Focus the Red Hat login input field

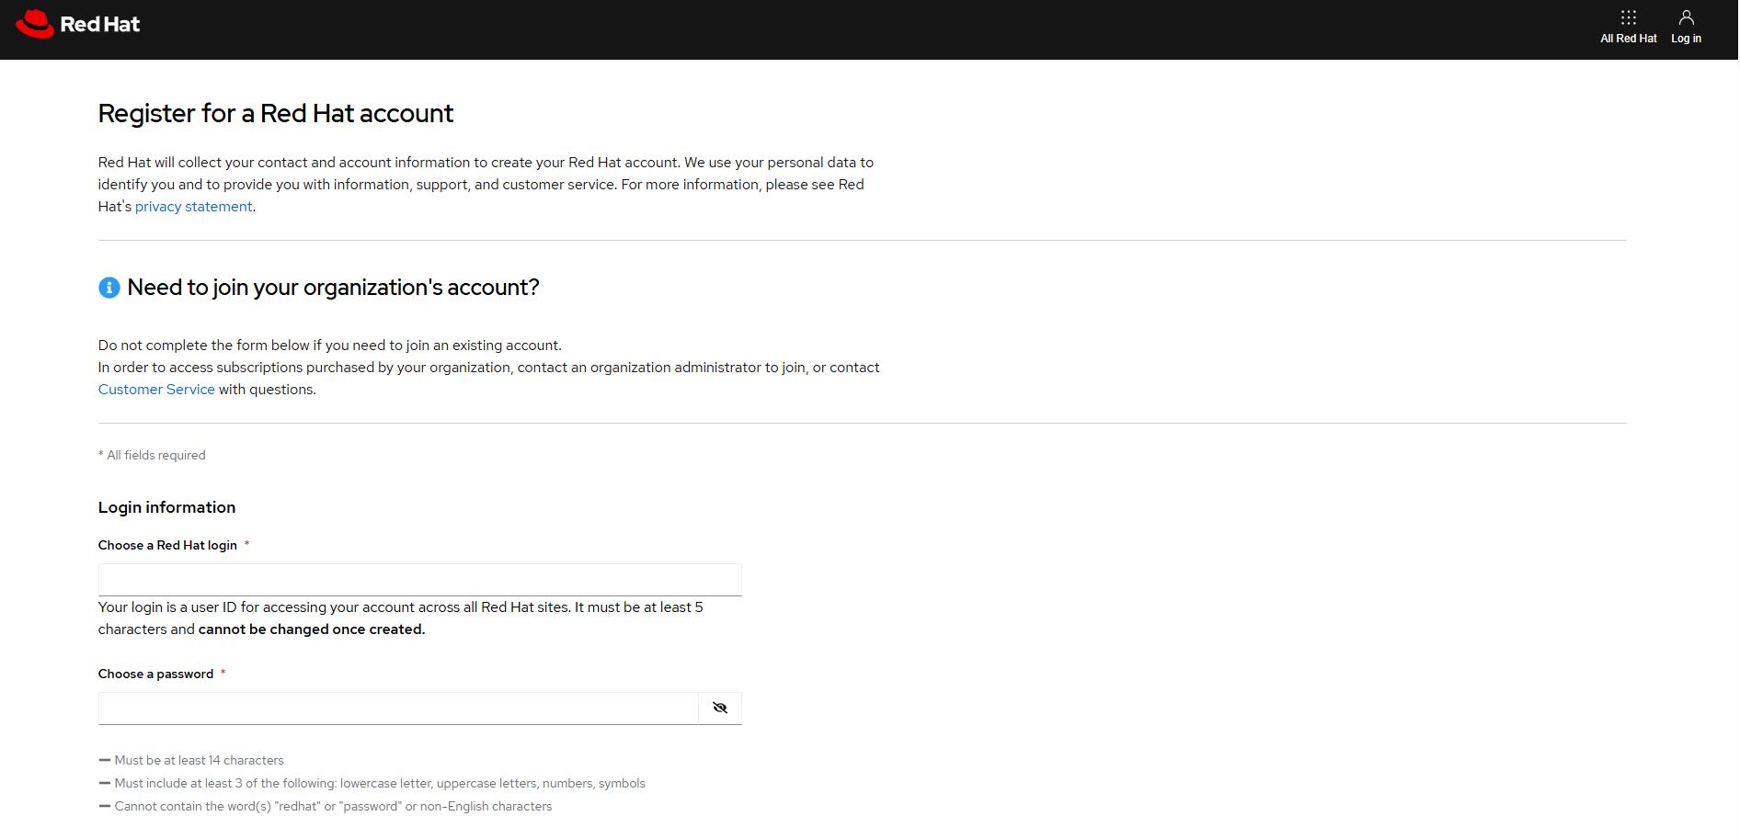[x=420, y=580]
